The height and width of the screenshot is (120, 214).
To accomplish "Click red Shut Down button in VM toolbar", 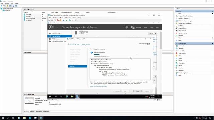I will pos(58,20).
